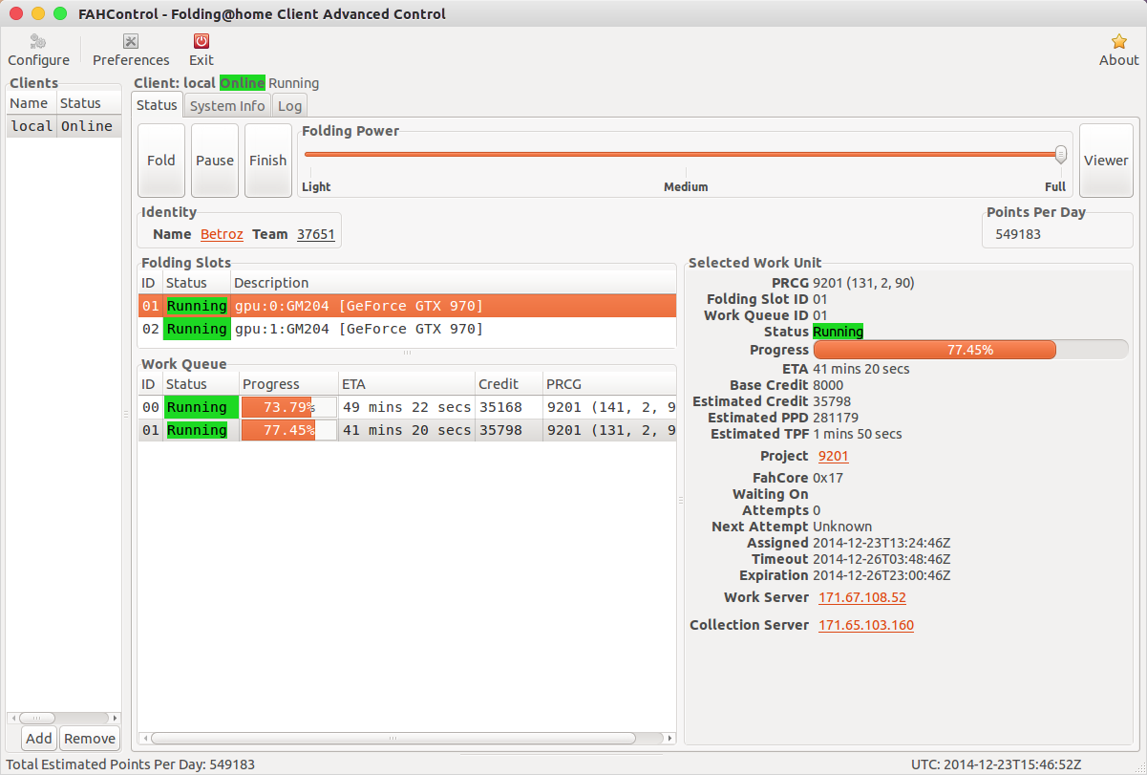This screenshot has height=775, width=1147.
Task: Open the About star icon
Action: tap(1118, 41)
